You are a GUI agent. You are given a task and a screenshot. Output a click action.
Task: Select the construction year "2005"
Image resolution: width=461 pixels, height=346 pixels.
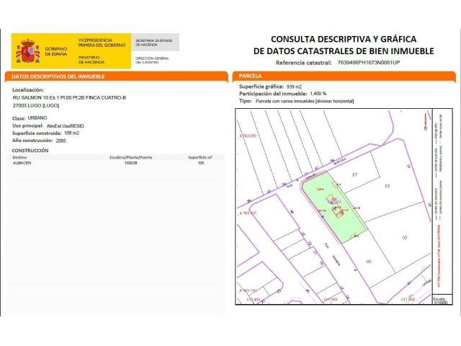[61, 141]
